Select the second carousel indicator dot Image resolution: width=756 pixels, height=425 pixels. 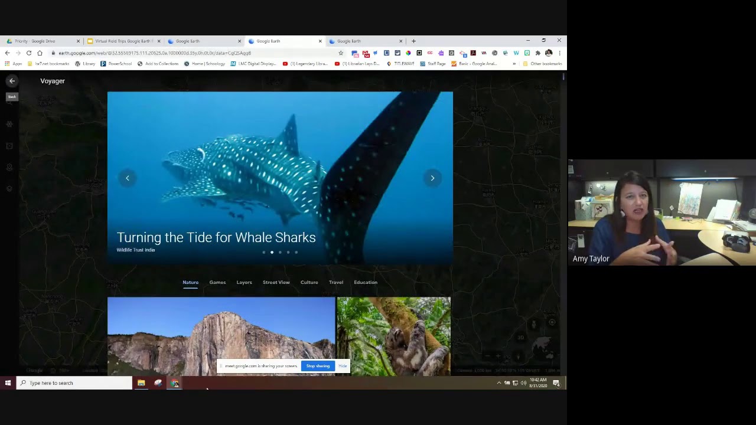272,252
